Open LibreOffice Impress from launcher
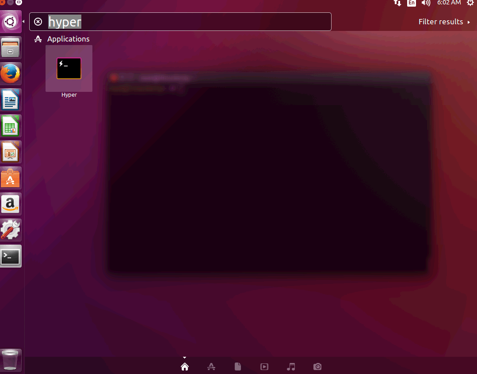Image resolution: width=477 pixels, height=374 pixels. click(11, 152)
